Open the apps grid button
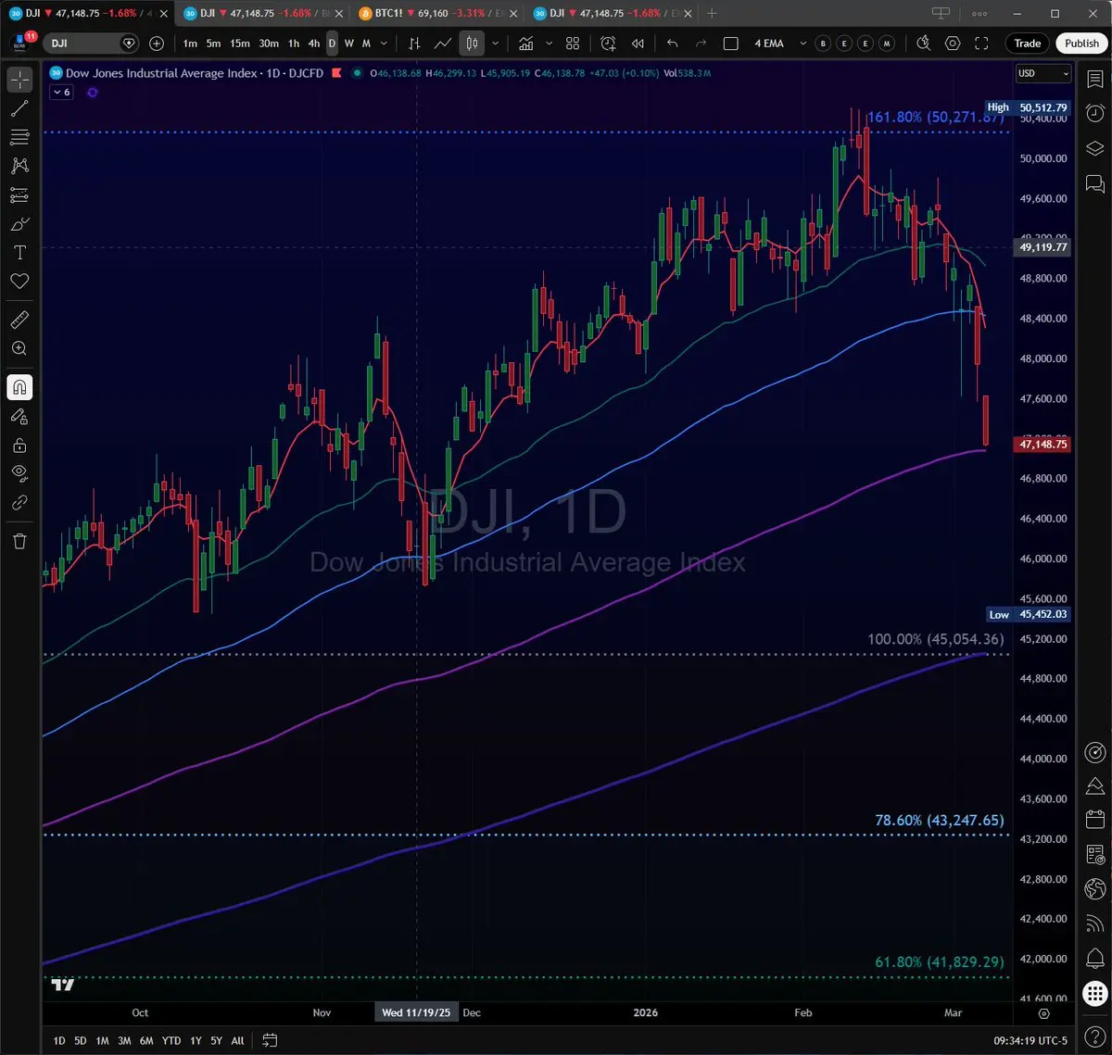Screen dimensions: 1112x1055 coord(1094,992)
